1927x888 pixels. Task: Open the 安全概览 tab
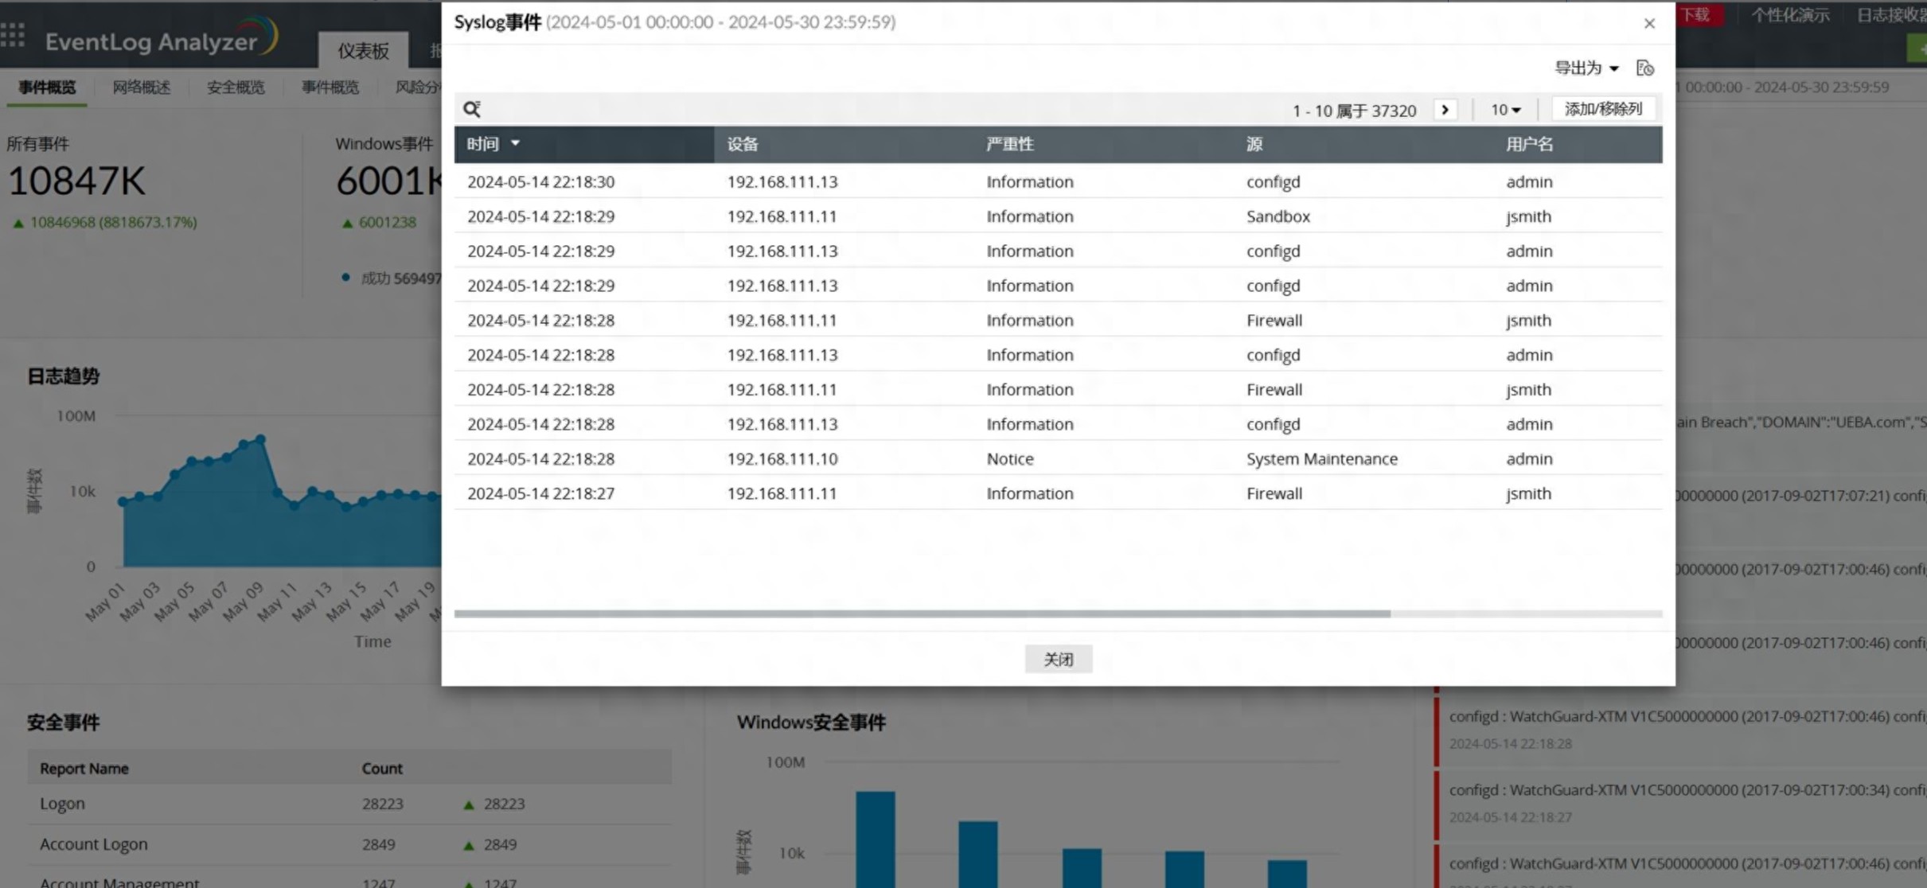[x=236, y=88]
